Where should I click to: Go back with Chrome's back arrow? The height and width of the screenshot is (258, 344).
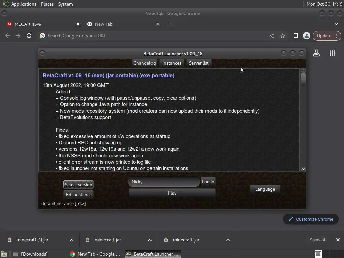coord(7,36)
